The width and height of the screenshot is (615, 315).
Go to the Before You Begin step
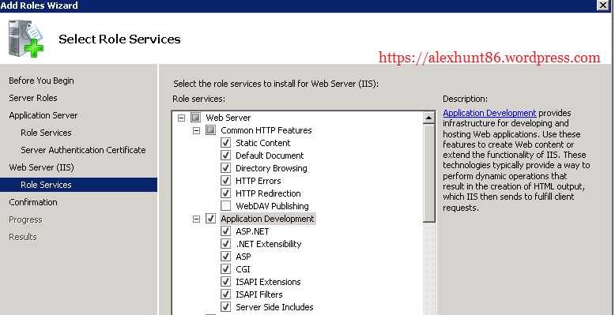point(41,81)
